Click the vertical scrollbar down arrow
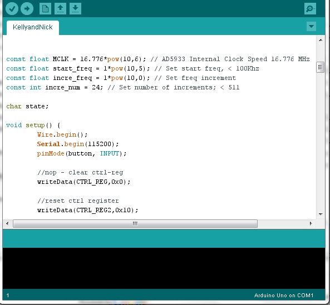Screen dimensions: 330x305 (x=321, y=214)
